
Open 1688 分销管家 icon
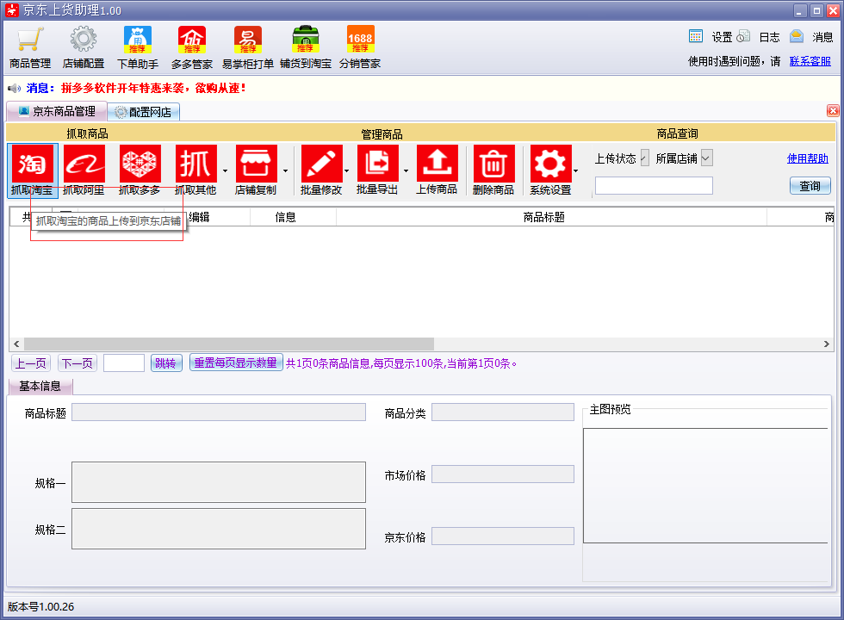360,47
